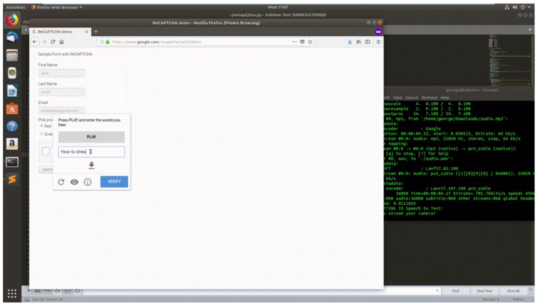Open the Firefox hamburger menu
Screen dimensions: 537x306
(378, 42)
